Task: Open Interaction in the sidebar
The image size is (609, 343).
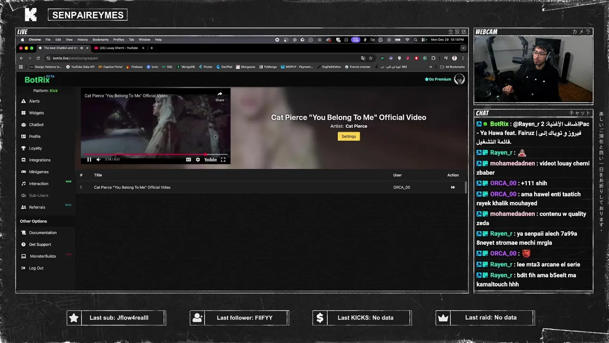Action: (x=39, y=183)
